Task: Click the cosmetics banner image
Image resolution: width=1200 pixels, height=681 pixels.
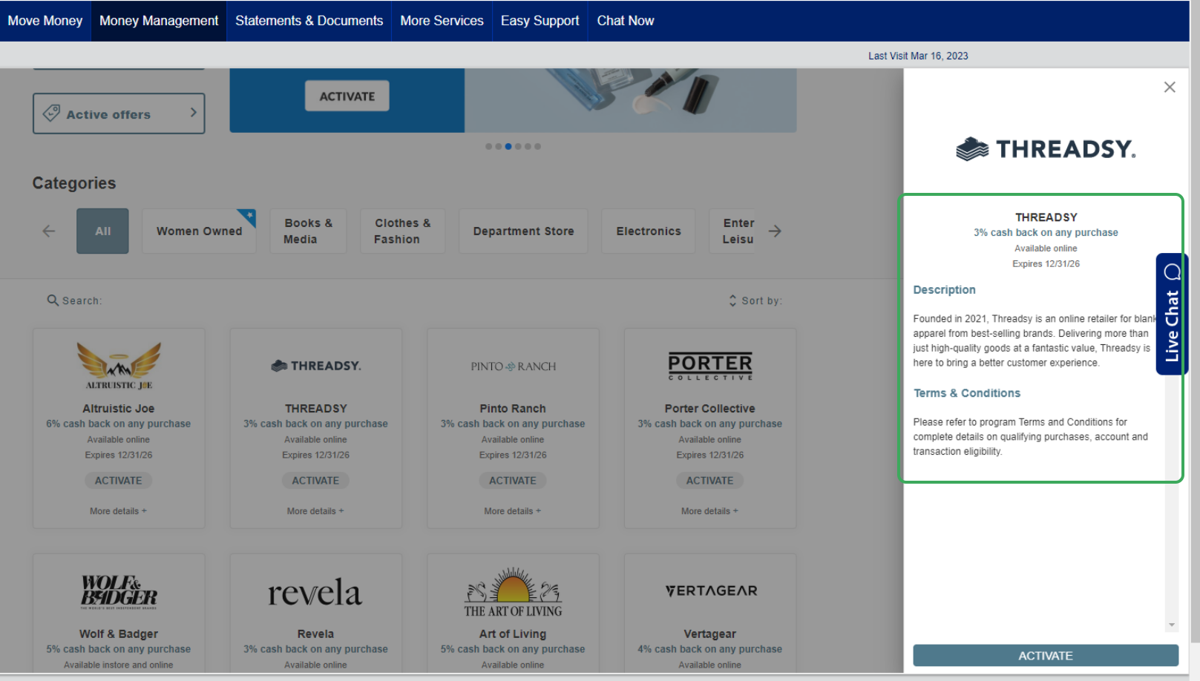Action: [631, 100]
